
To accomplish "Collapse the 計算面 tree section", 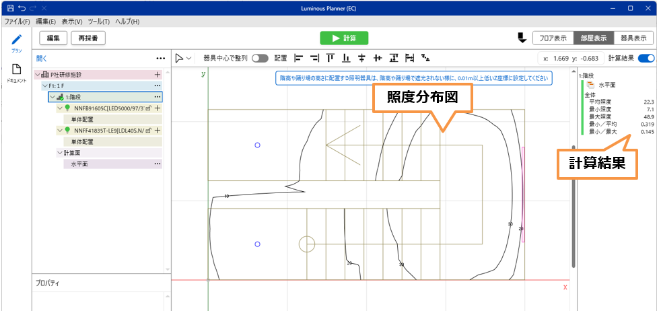I will [x=59, y=153].
